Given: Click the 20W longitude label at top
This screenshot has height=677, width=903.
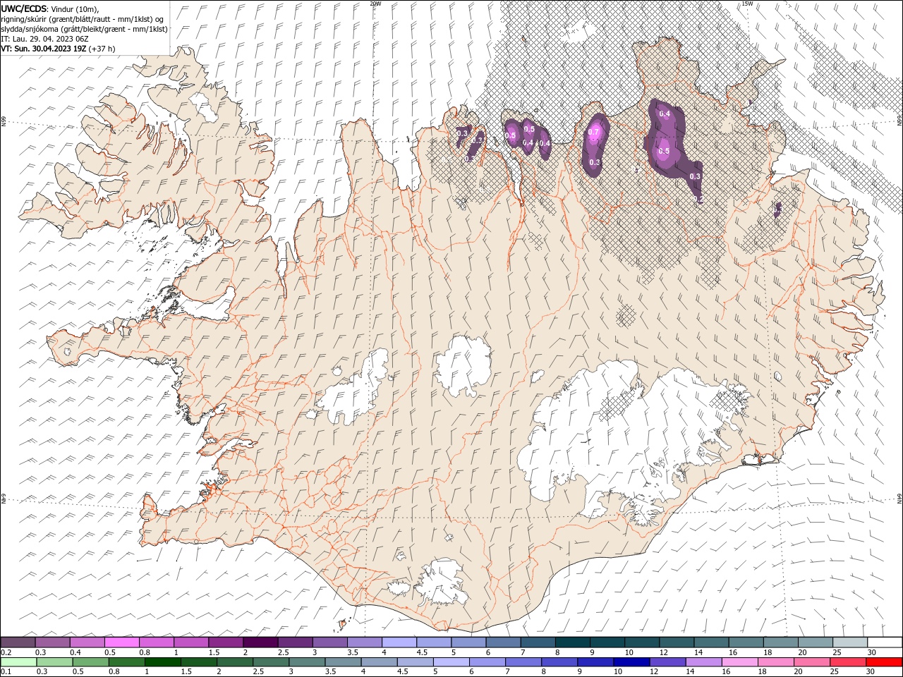Looking at the screenshot, I should pyautogui.click(x=375, y=4).
